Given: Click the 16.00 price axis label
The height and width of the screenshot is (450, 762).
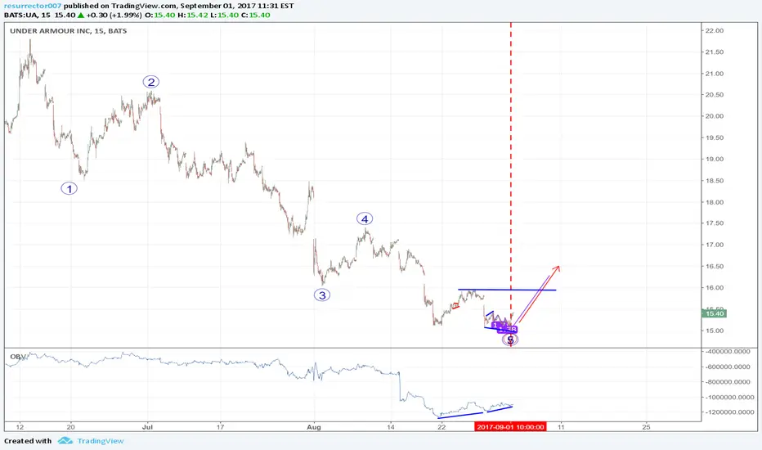Looking at the screenshot, I should [x=715, y=287].
